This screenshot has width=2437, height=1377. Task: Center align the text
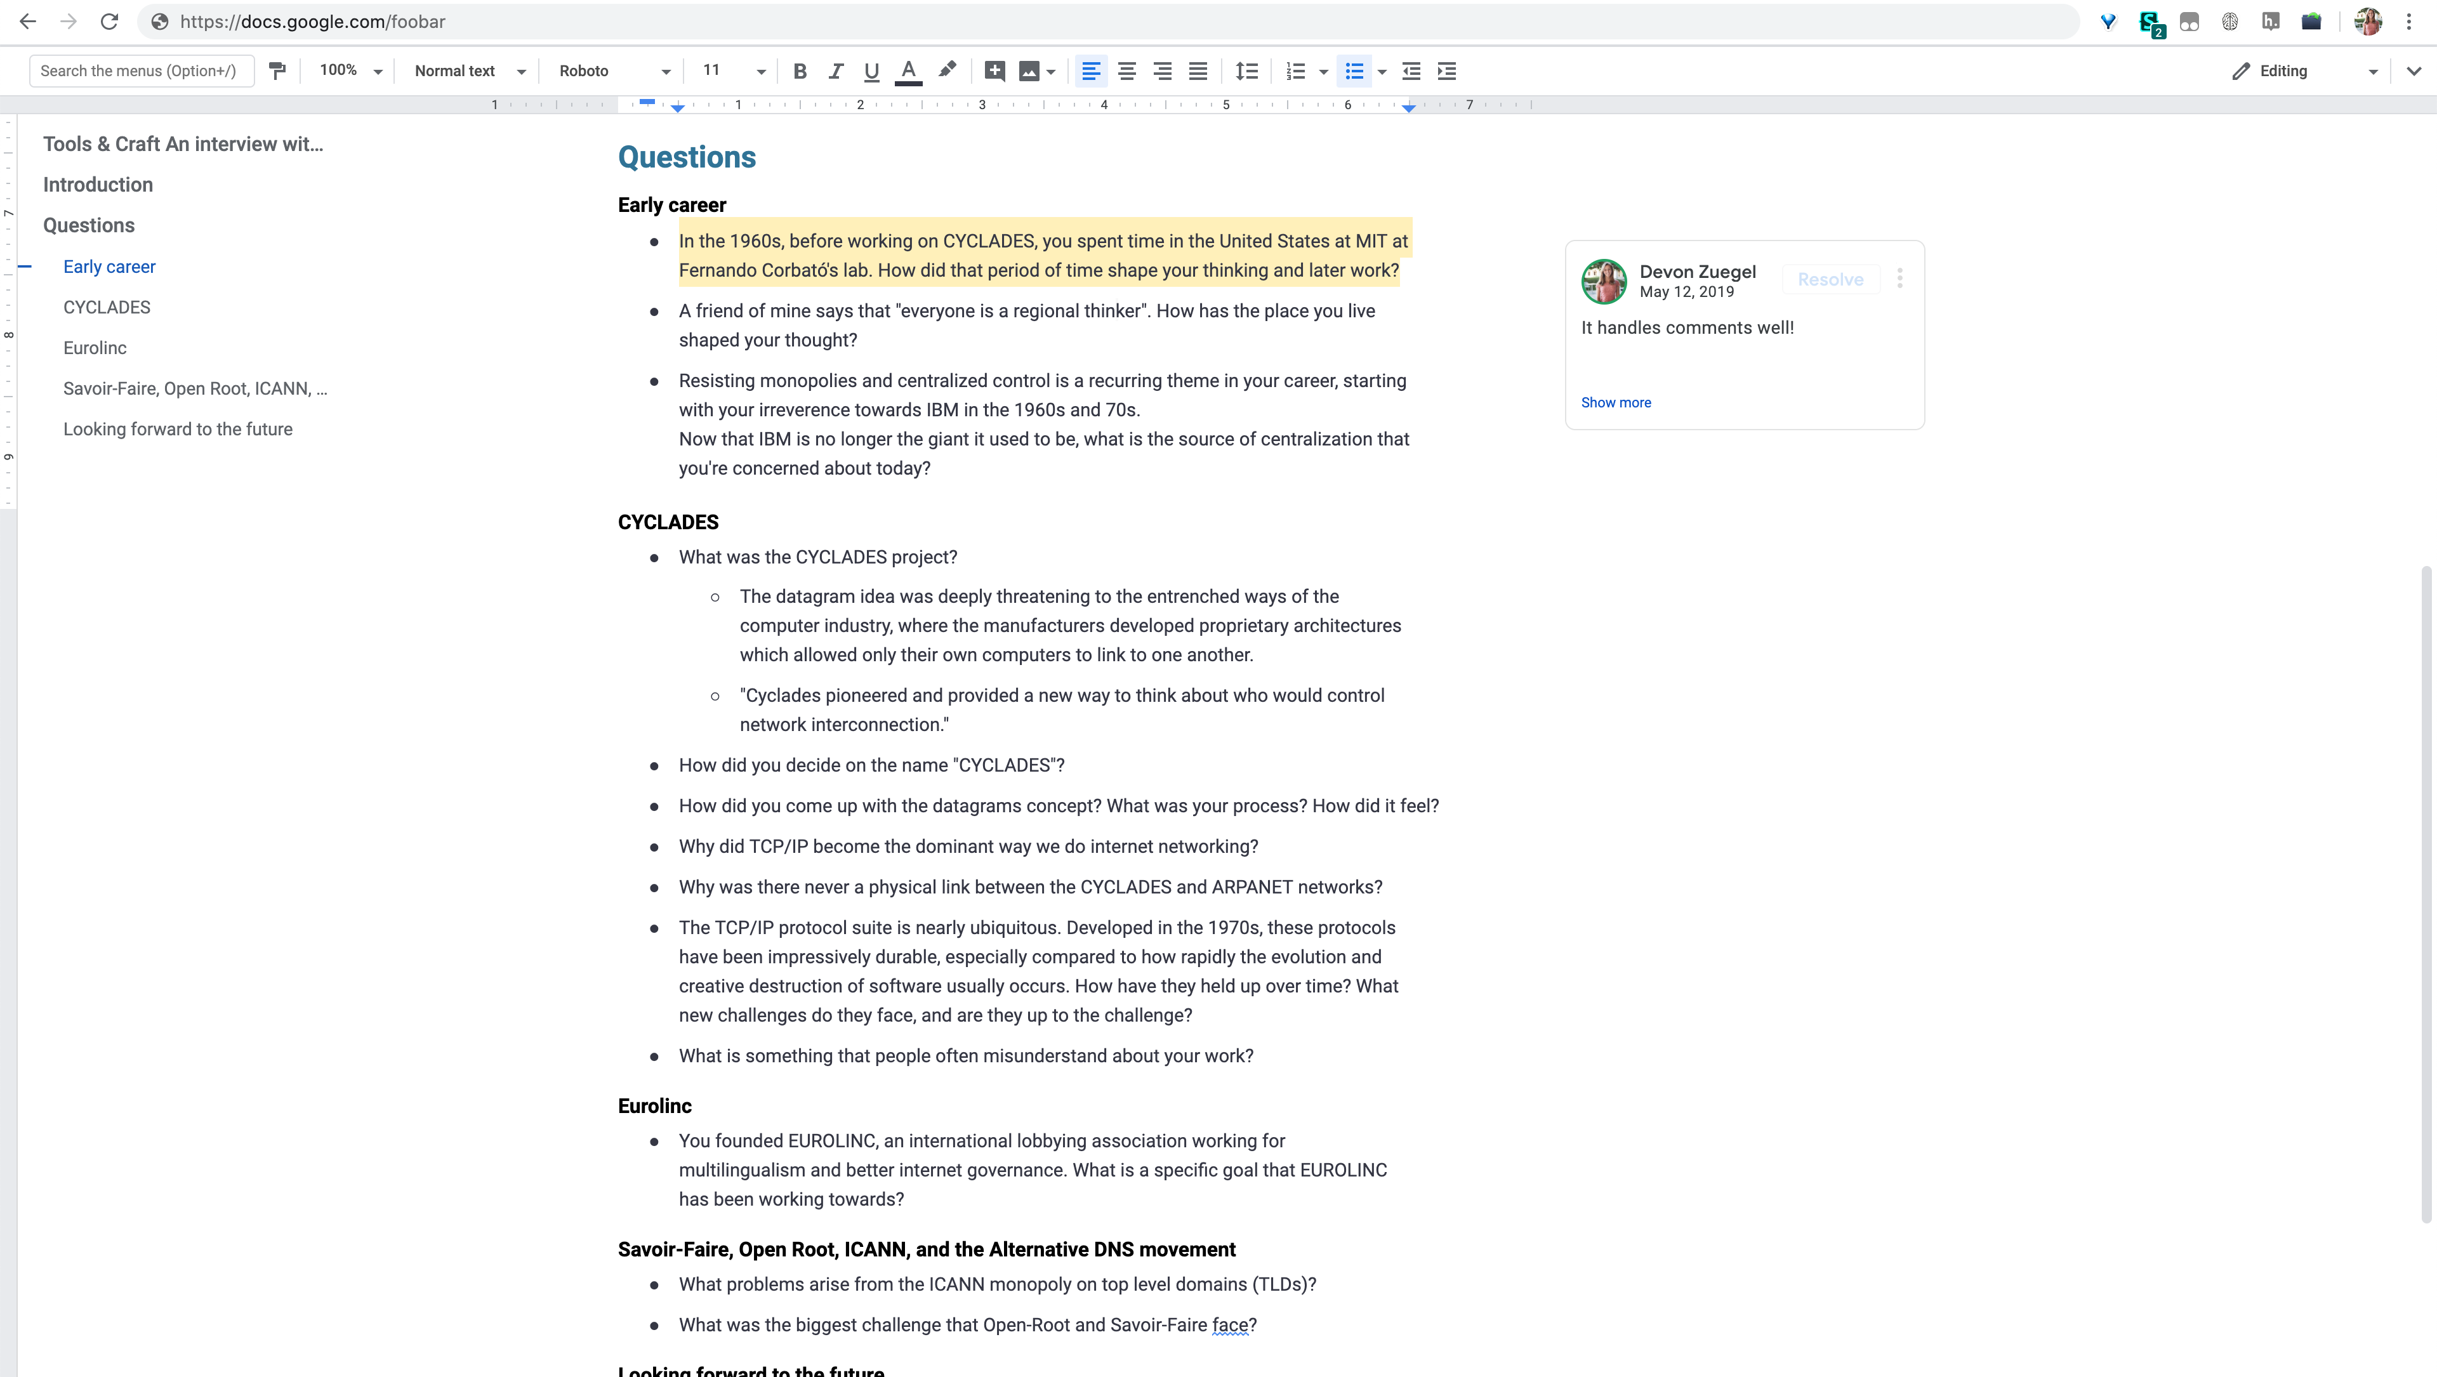pos(1126,71)
